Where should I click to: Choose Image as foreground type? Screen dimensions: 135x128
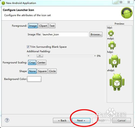coord(33,26)
